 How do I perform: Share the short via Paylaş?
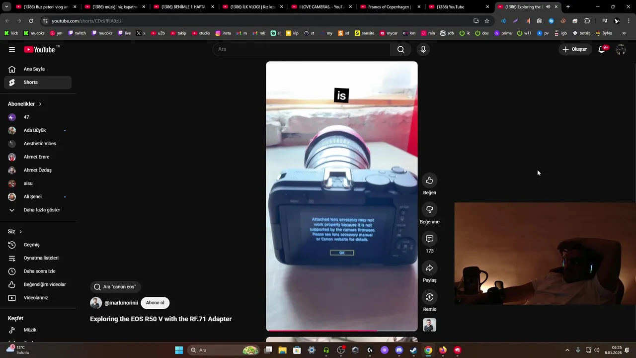coord(429,268)
